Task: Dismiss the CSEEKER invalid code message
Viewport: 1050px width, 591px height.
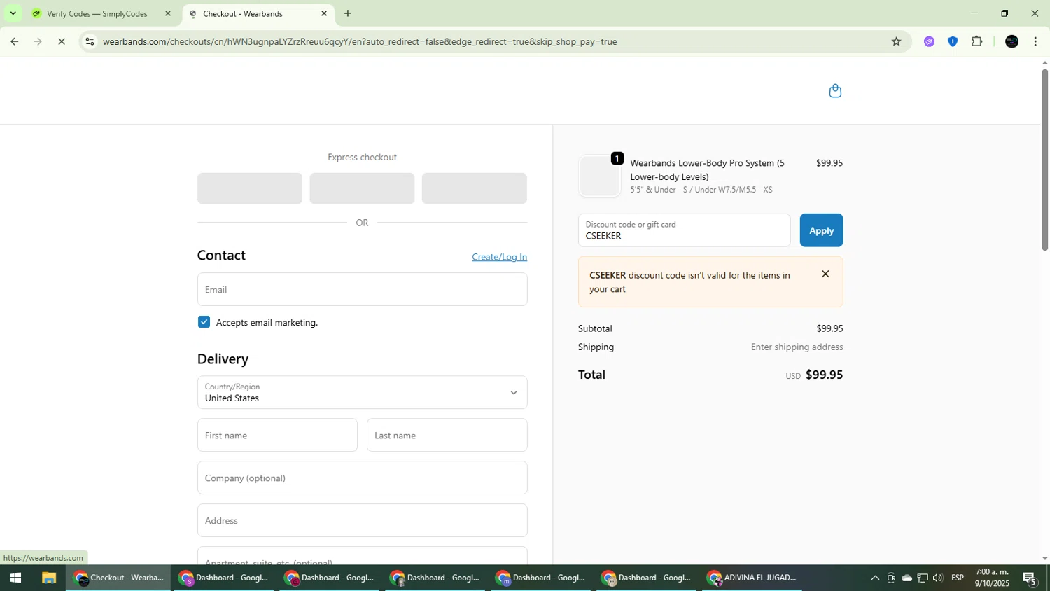Action: (x=825, y=274)
